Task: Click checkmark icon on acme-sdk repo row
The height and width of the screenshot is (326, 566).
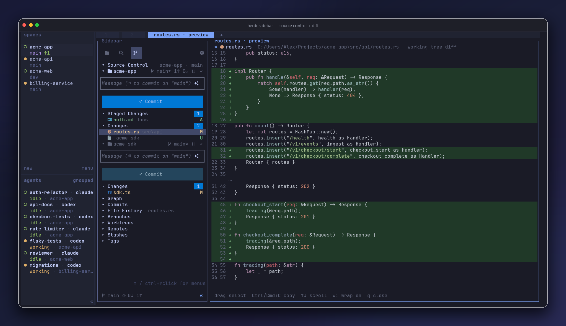Action: click(x=201, y=144)
